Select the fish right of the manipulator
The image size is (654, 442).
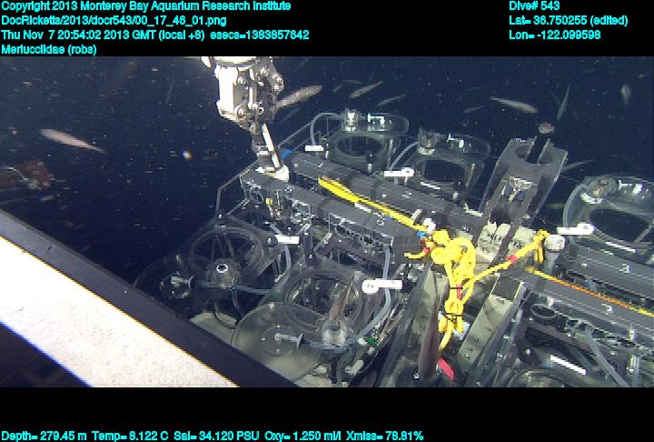click(301, 95)
